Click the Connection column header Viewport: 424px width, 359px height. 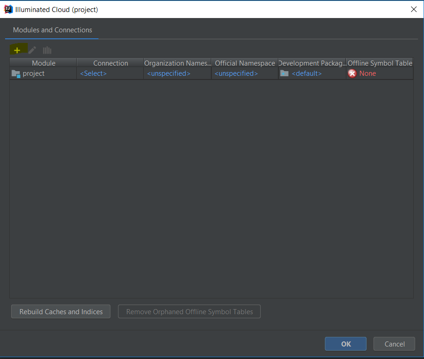point(111,63)
